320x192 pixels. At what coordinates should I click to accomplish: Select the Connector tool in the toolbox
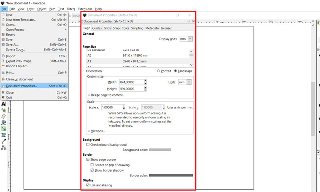pyautogui.click(x=4, y=147)
